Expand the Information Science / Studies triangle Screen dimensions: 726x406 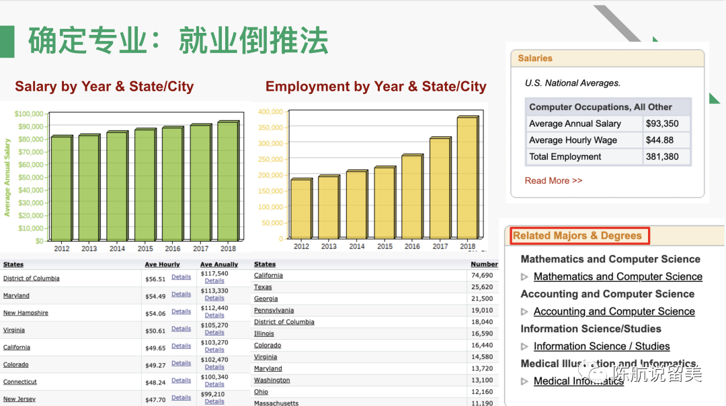(525, 347)
